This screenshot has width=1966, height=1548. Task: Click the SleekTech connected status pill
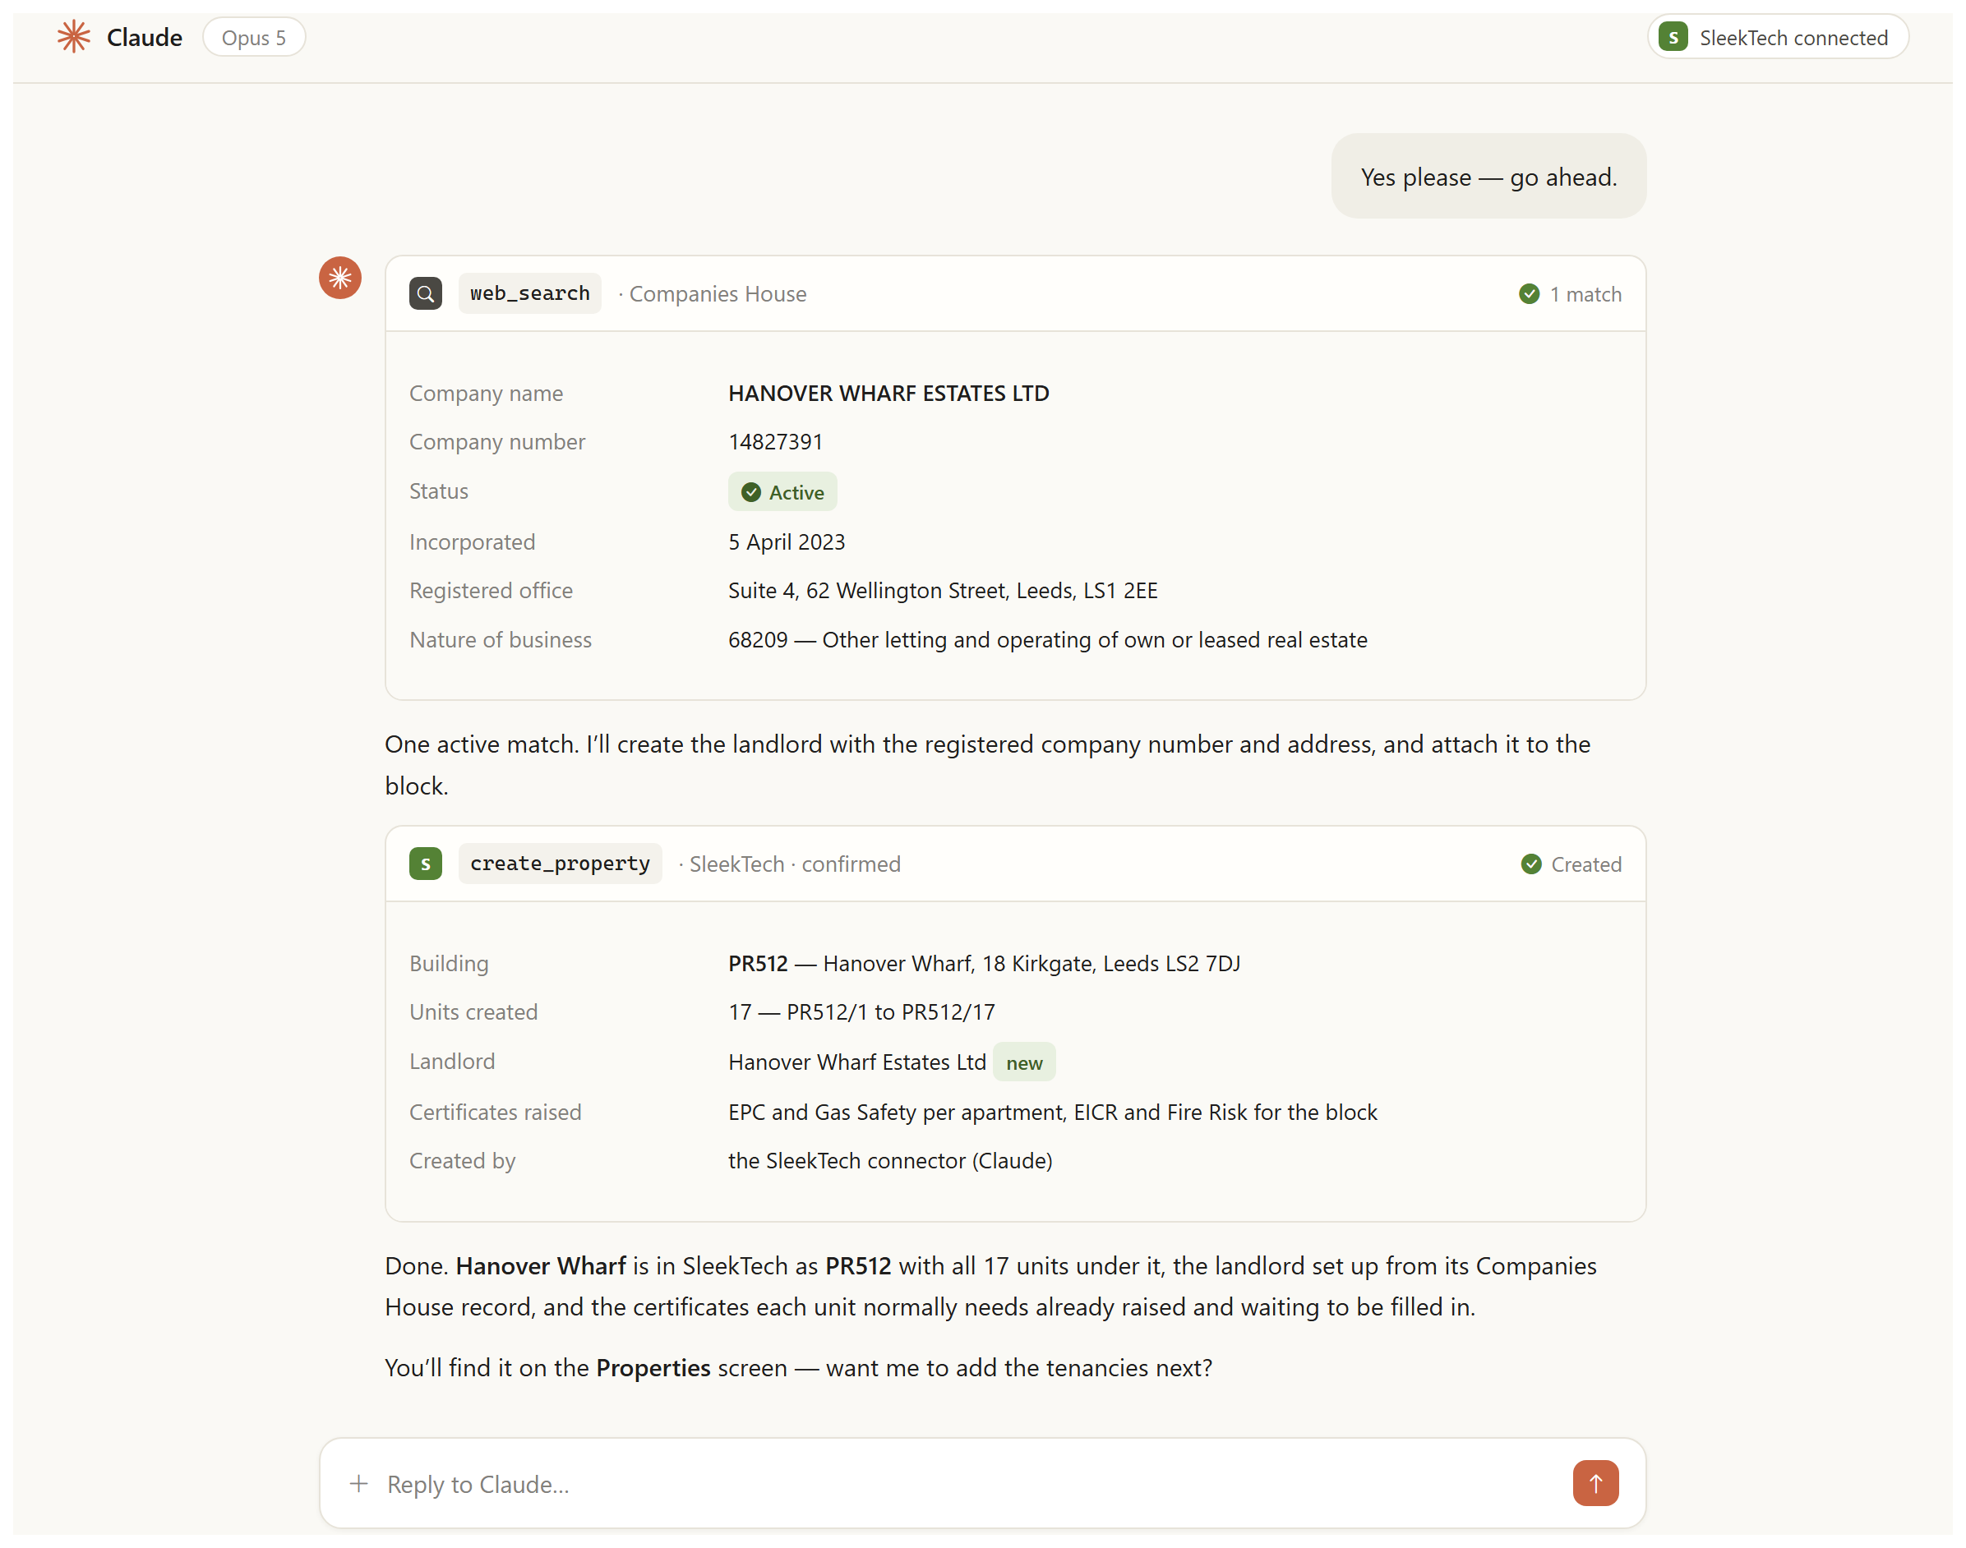pos(1777,37)
